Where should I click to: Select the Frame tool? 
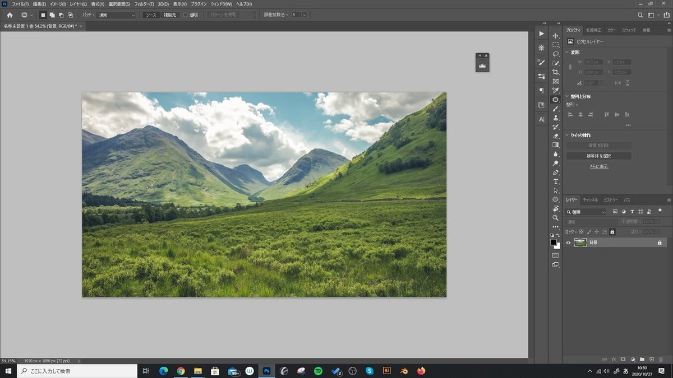(x=556, y=81)
